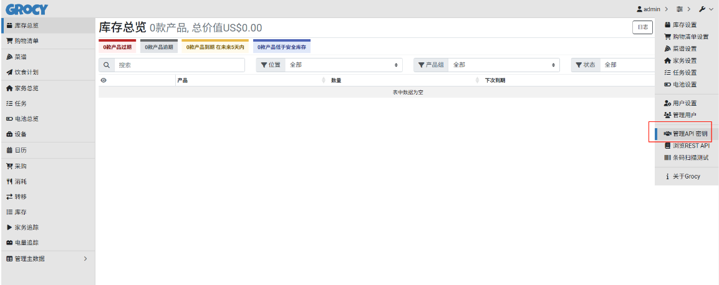Image resolution: width=719 pixels, height=285 pixels.
Task: Click users group icon beside 管理用户
Action: (x=668, y=114)
